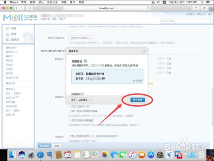Click 帮助中心 link at top right
Image resolution: width=214 pixels, height=161 pixels.
tap(201, 14)
